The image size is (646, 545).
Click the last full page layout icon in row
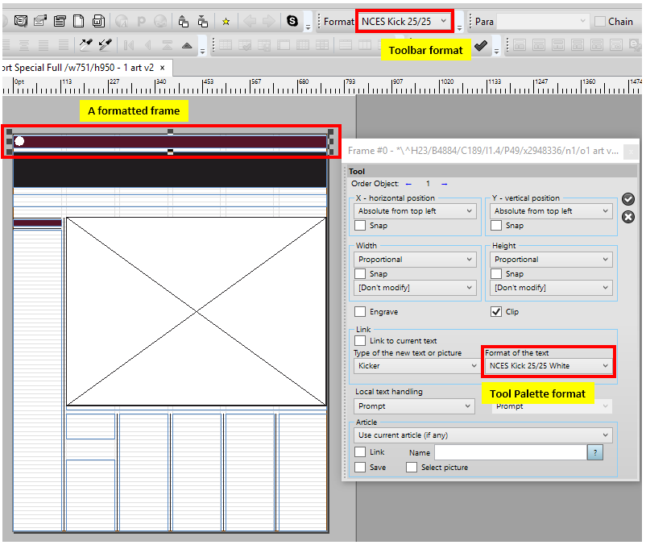point(616,45)
